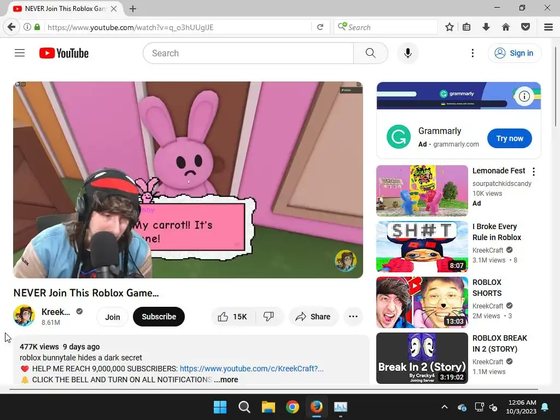The height and width of the screenshot is (420, 560).
Task: Open the I Broke Every Rule in Roblox title
Action: click(497, 232)
